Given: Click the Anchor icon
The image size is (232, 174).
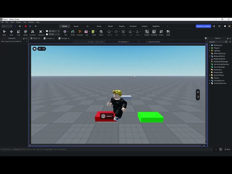Looking at the screenshot, I should (x=137, y=32).
